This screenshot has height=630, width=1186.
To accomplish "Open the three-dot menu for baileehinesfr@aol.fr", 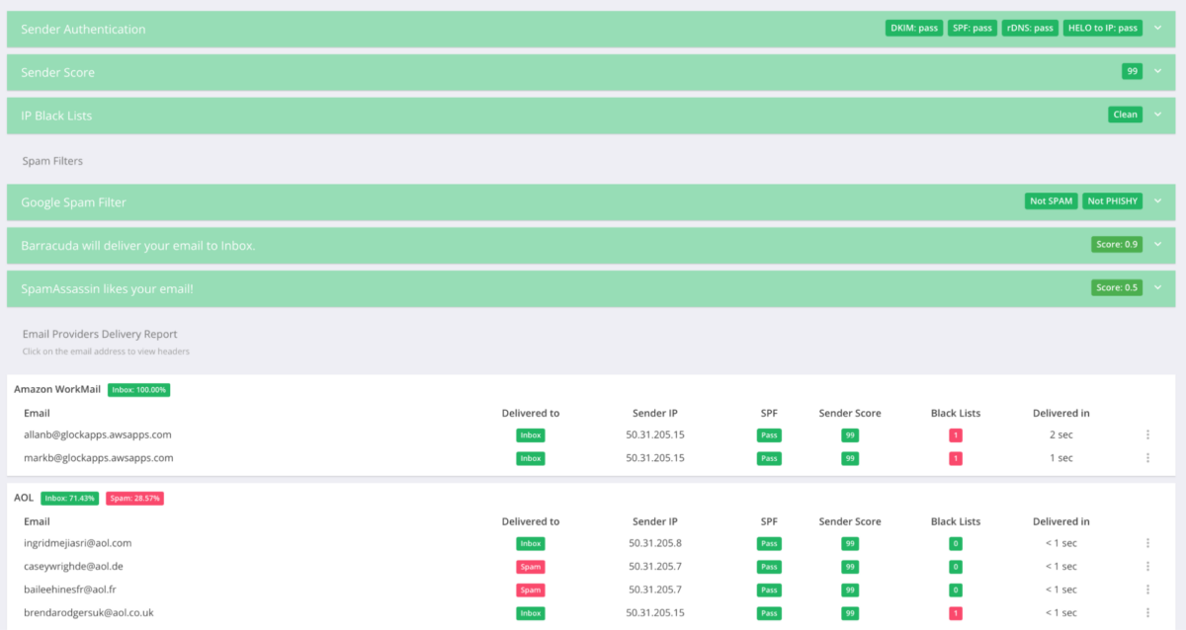I will (x=1147, y=590).
